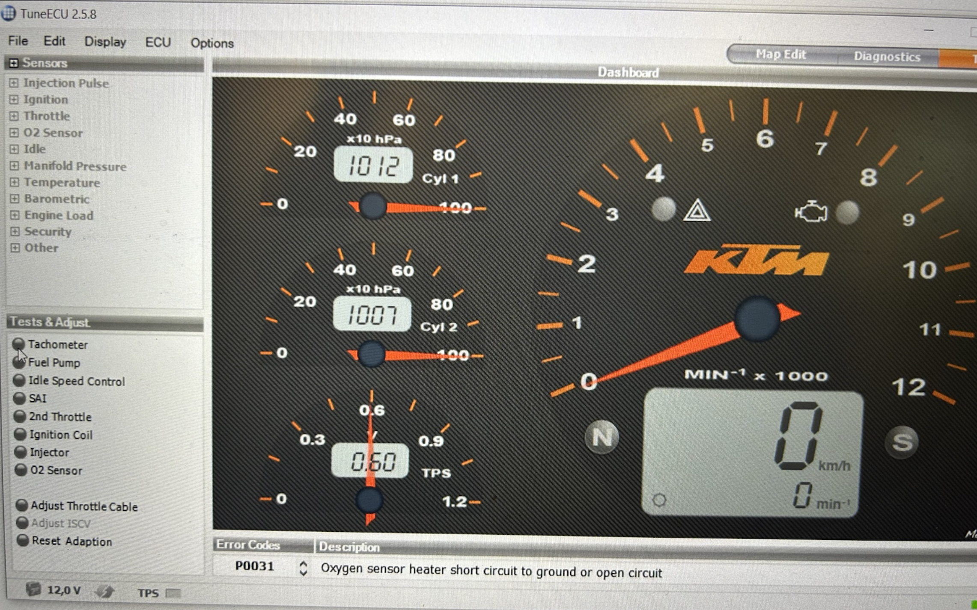Switch to the Map Edit tab
Image resolution: width=977 pixels, height=610 pixels.
780,54
